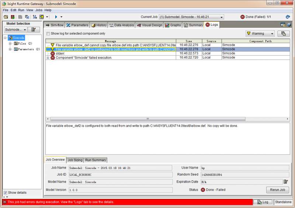
Task: Open the Current Job dropdown
Action: 191,17
